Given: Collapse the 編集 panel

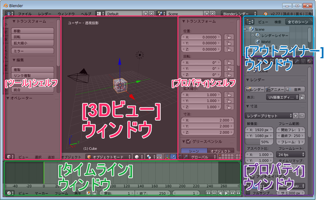Looking at the screenshot, I should [x=14, y=60].
